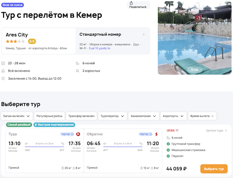233x178 pixels.
Task: Open the Ещё 10 удобств link
Action: (x=99, y=48)
